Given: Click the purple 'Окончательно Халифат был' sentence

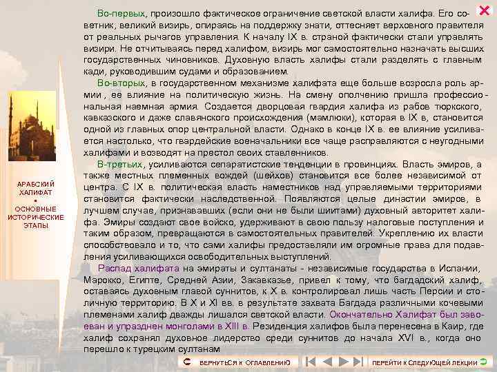Looking at the screenshot, I should click(407, 314).
